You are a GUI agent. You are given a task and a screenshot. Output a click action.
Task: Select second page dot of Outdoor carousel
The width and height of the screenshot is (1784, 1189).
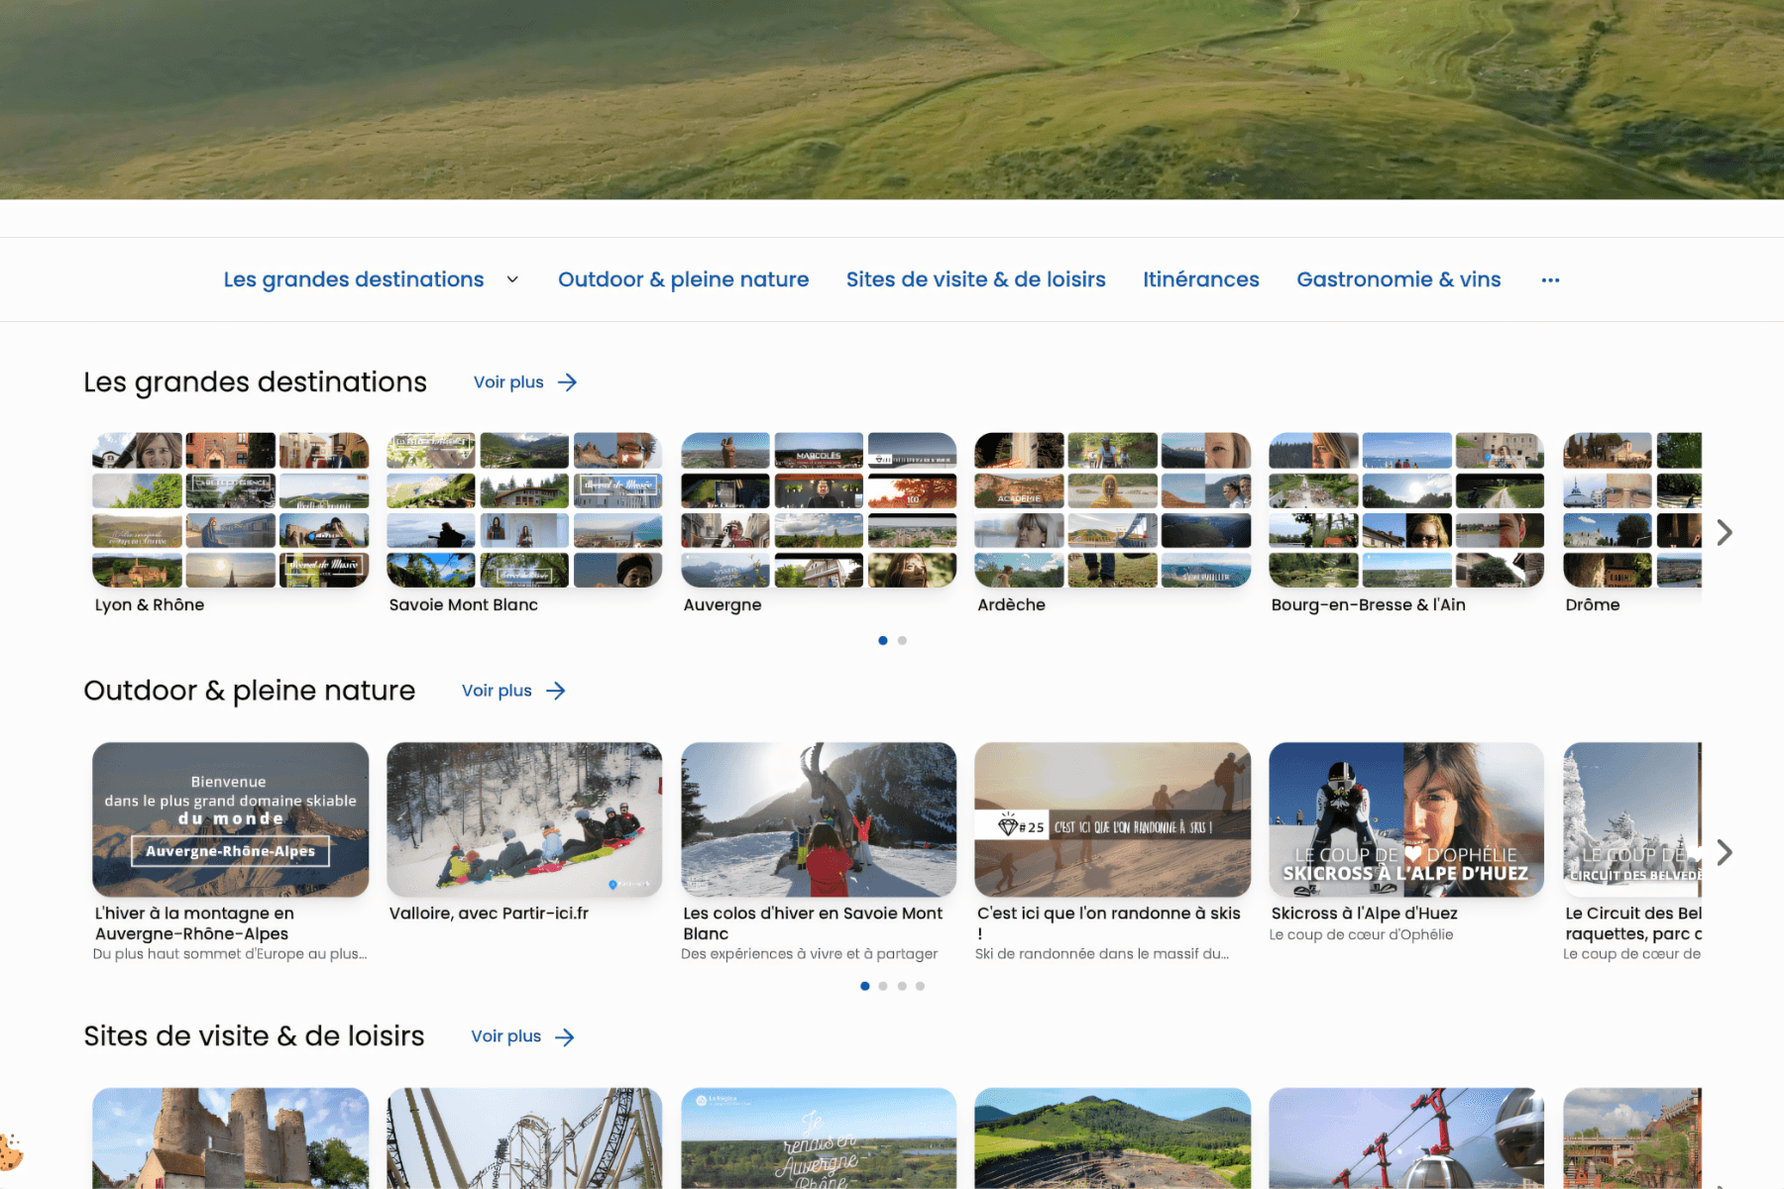(x=883, y=986)
